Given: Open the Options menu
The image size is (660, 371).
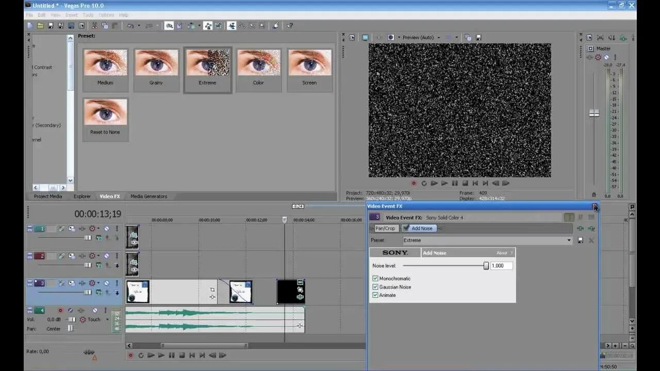Looking at the screenshot, I should (x=106, y=15).
